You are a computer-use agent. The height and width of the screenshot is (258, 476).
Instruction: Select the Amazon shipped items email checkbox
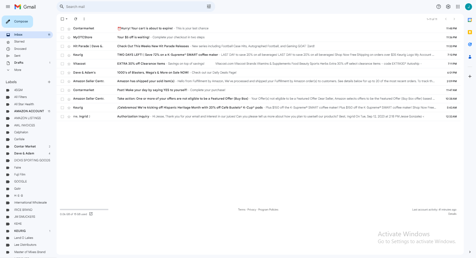(62, 81)
